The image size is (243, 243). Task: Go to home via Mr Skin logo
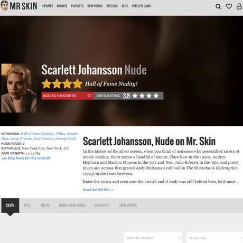click(x=19, y=6)
